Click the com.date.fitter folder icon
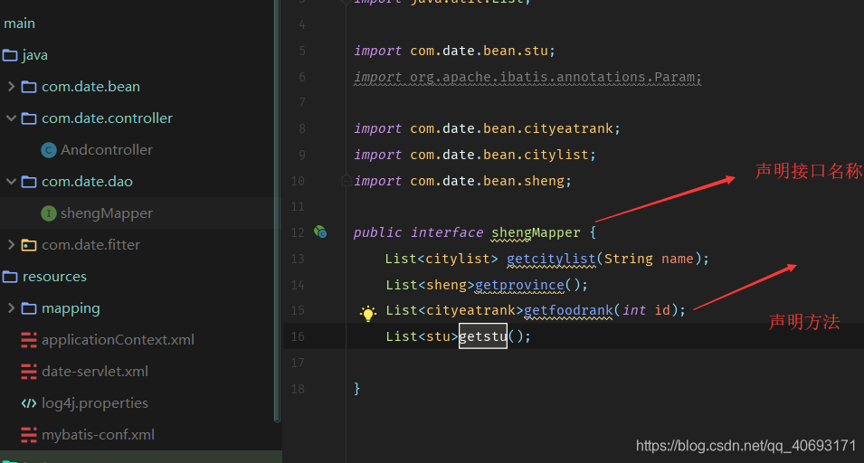The image size is (864, 463). (29, 245)
